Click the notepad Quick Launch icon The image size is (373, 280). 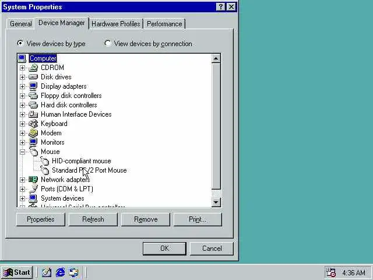point(47,272)
